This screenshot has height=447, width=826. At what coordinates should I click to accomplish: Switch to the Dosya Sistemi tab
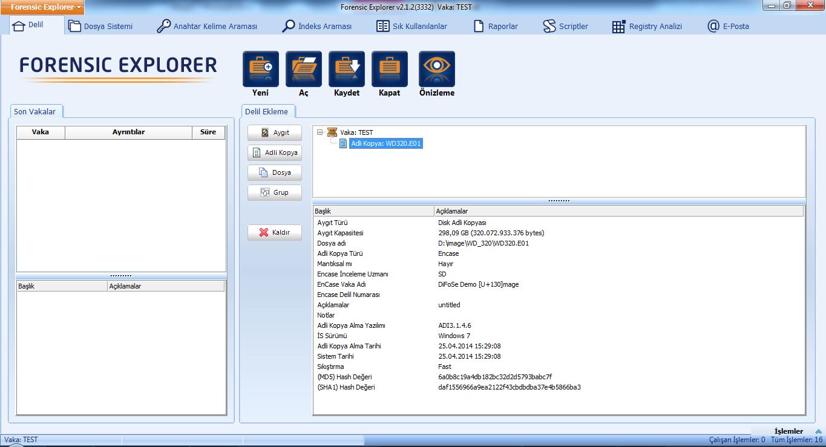click(x=101, y=27)
